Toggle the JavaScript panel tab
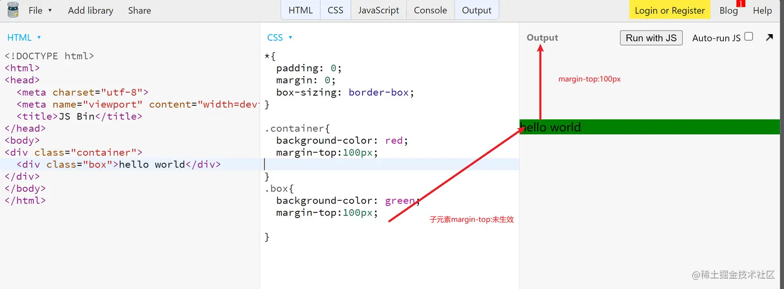The image size is (784, 289). coord(379,10)
